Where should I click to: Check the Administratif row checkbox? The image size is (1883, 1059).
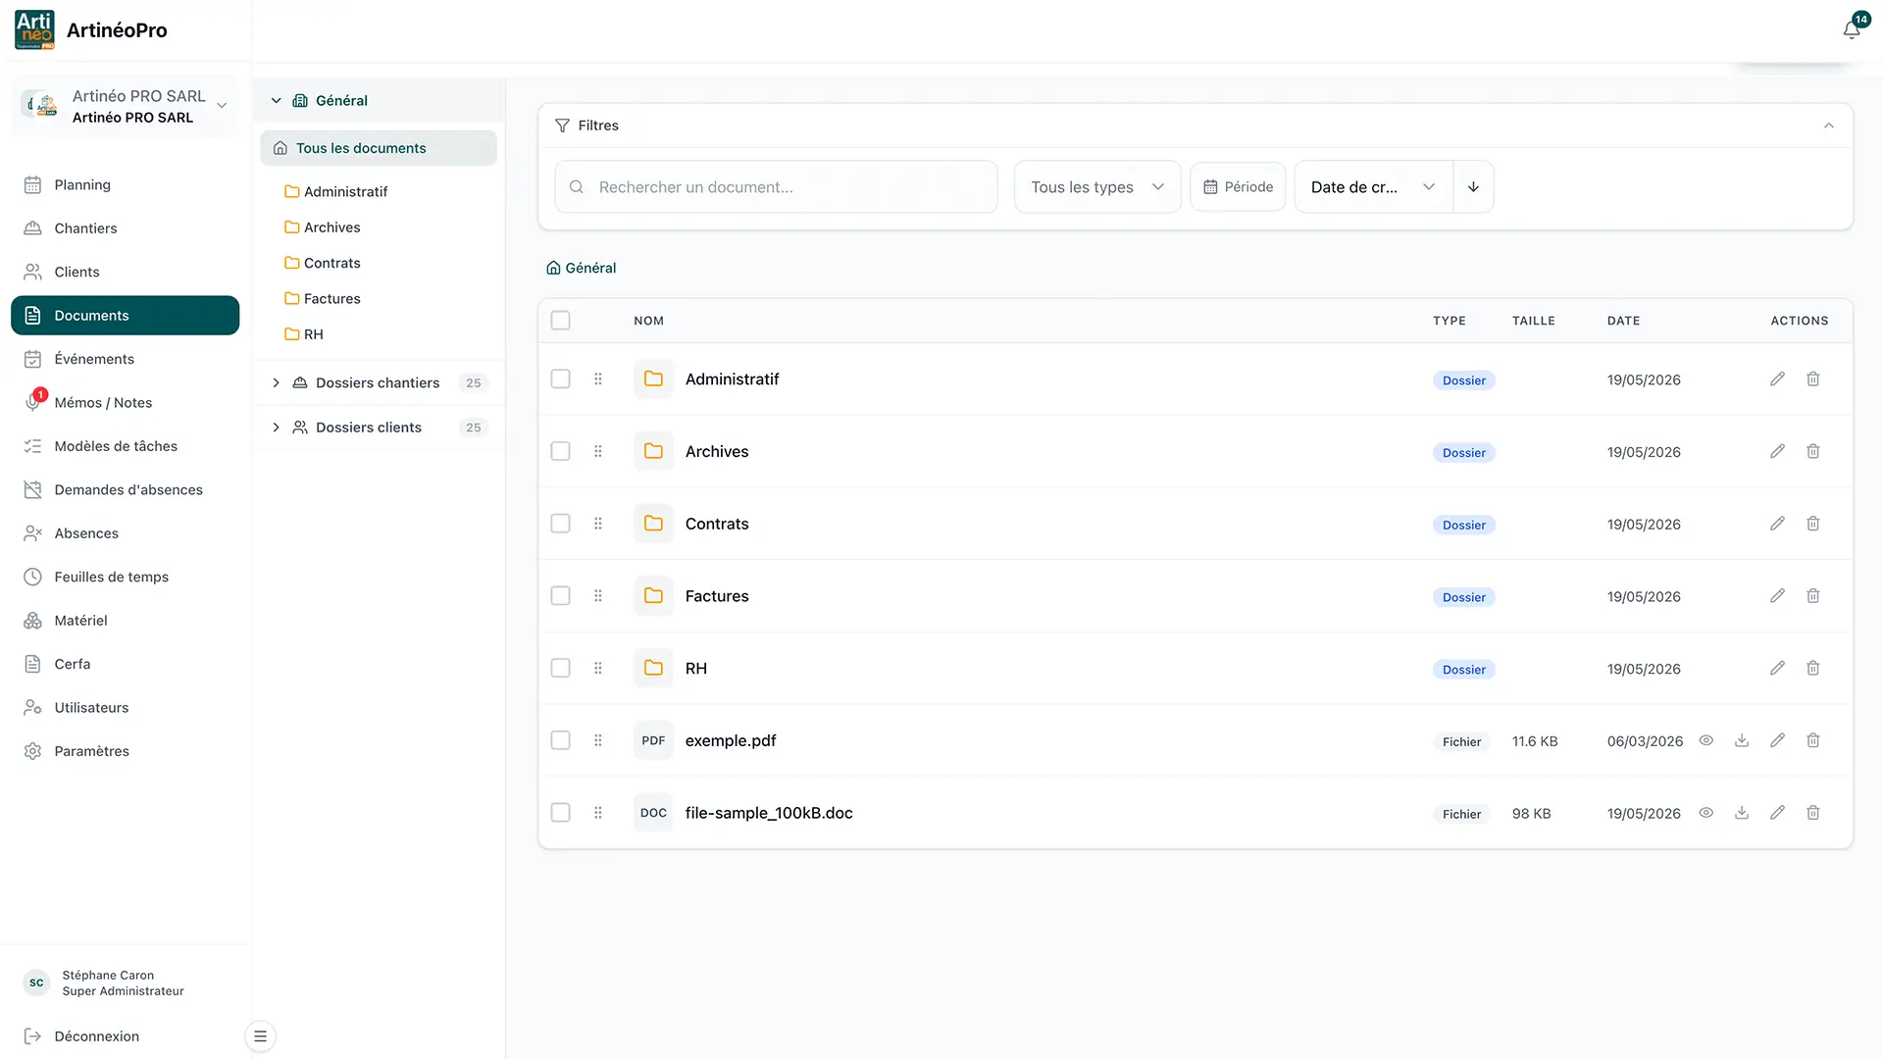coord(560,379)
